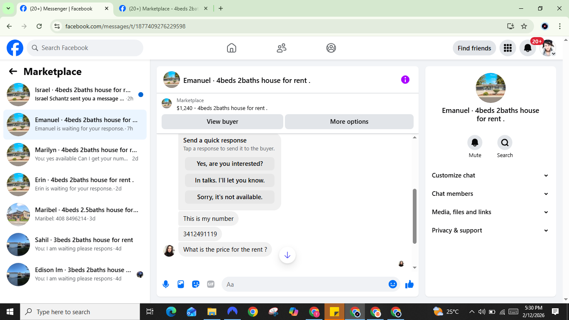This screenshot has width=569, height=320.
Task: Open Sticky Notes from taskbar
Action: tap(334, 312)
